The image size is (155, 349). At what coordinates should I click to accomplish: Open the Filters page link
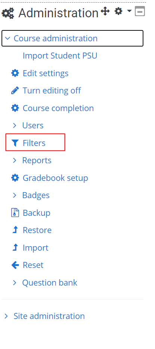tap(34, 143)
